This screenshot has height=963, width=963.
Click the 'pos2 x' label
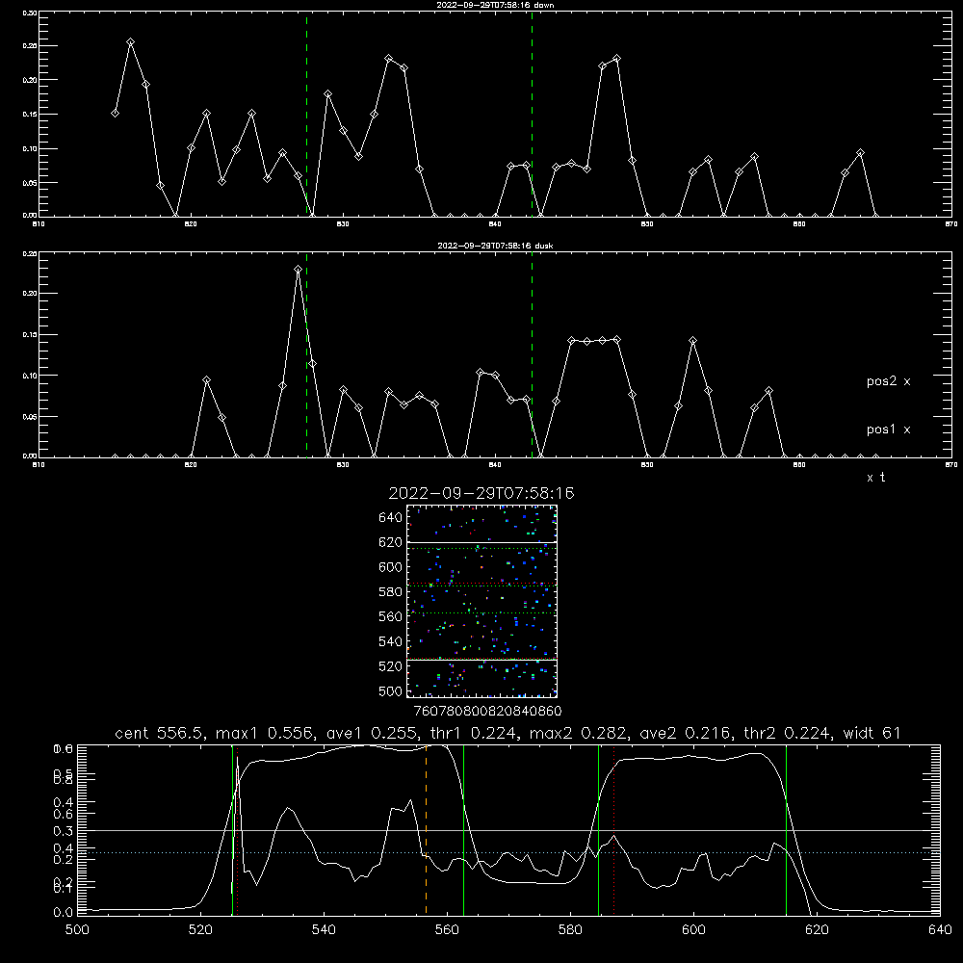pyautogui.click(x=888, y=381)
